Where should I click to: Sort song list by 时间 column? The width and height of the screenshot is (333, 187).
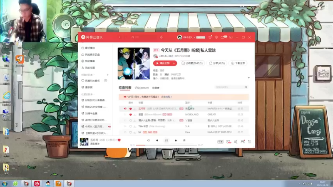240,103
